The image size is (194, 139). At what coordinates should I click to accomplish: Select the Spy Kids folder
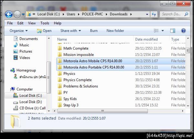(x=70, y=99)
